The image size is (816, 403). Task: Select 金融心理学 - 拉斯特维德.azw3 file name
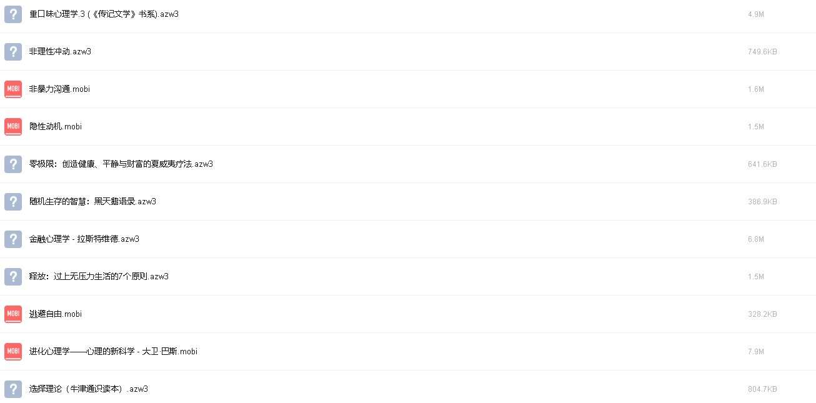pos(84,239)
